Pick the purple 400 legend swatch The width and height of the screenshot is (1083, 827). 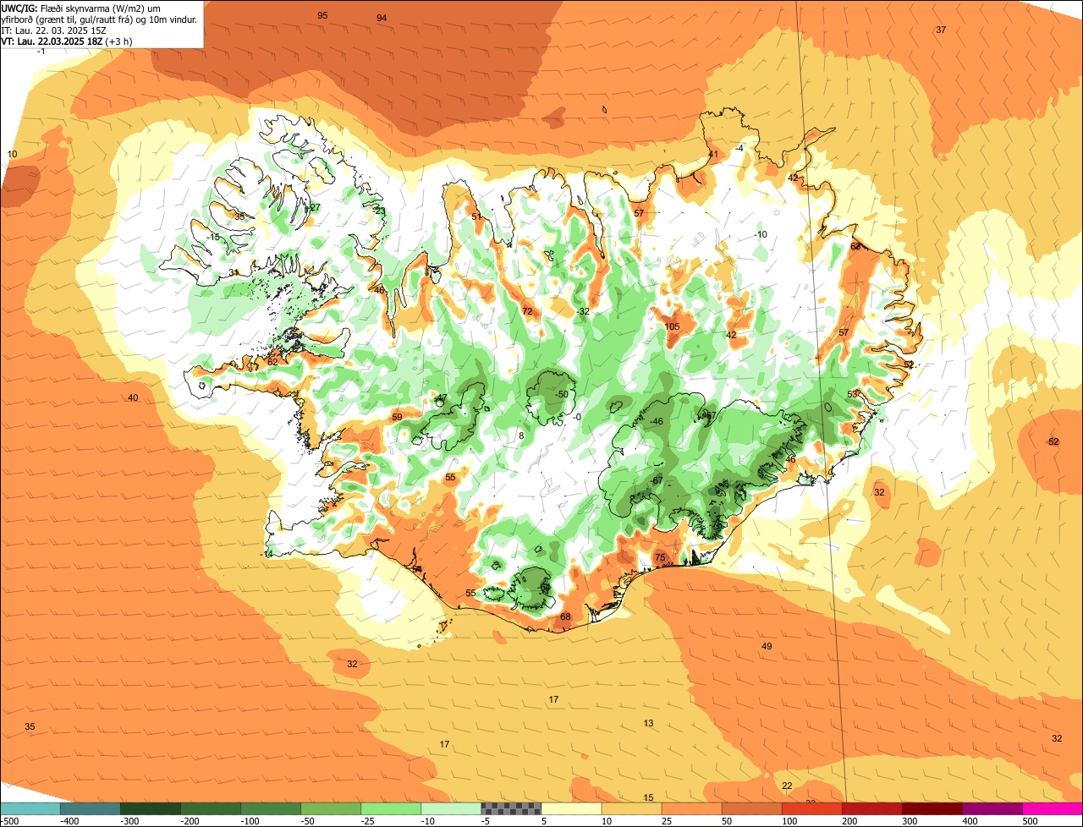pyautogui.click(x=992, y=808)
